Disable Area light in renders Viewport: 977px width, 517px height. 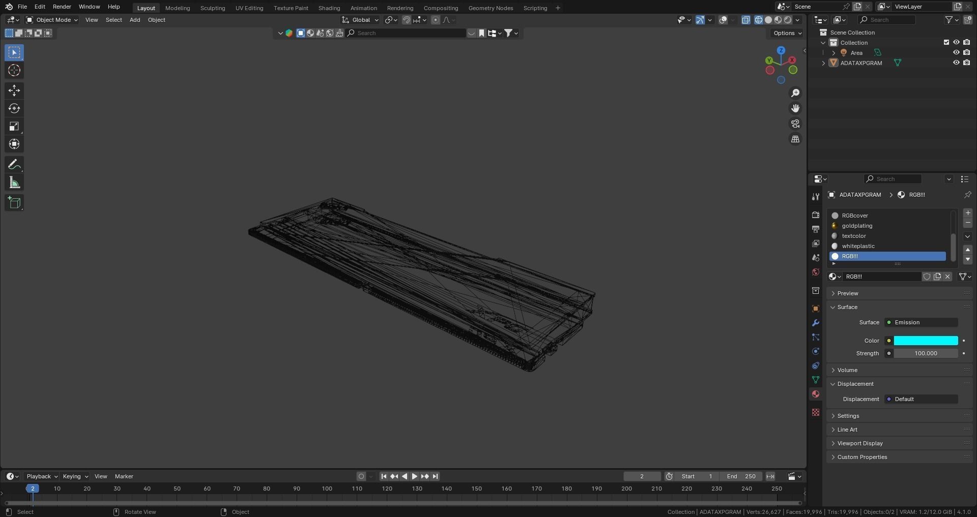(966, 52)
